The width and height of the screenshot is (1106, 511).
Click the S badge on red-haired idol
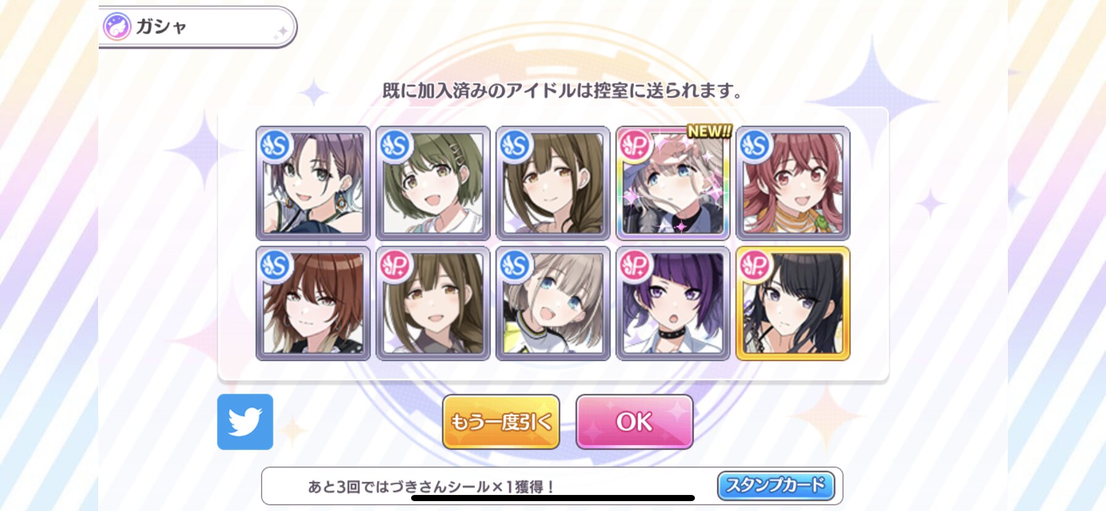(755, 146)
